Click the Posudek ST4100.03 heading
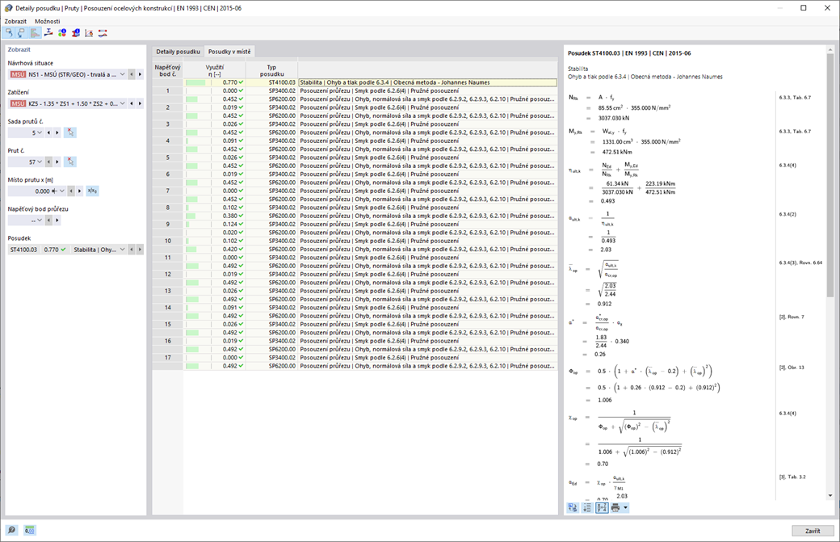Image resolution: width=840 pixels, height=542 pixels. click(x=629, y=53)
